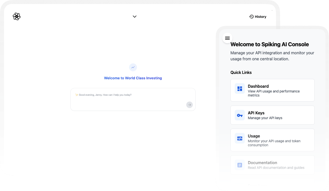The image size is (329, 191).
Task: Open the Usage quick link card
Action: click(273, 140)
